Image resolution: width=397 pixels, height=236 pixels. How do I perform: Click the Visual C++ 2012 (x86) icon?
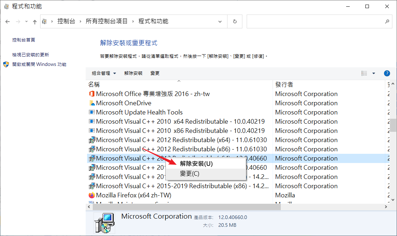92,149
